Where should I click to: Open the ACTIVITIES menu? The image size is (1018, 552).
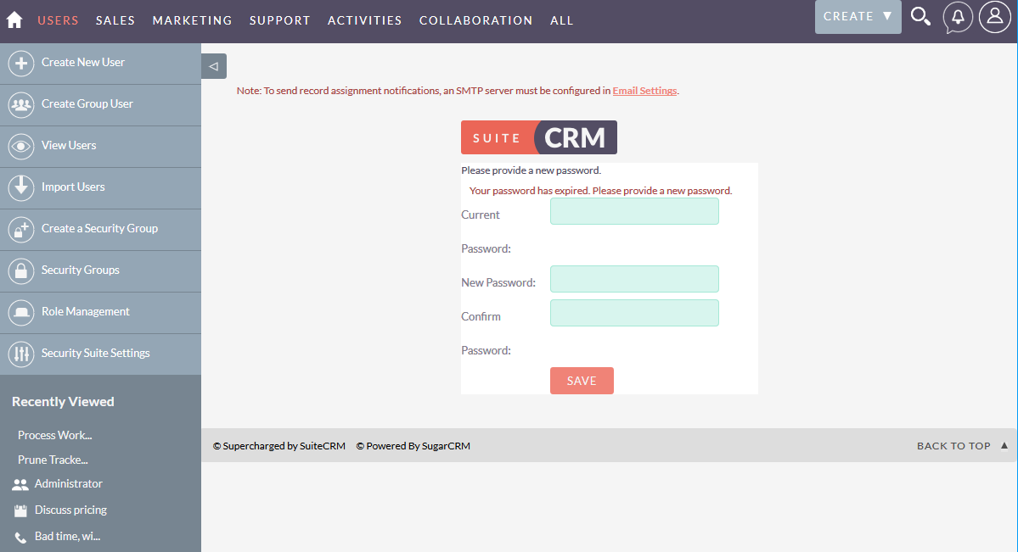point(365,20)
